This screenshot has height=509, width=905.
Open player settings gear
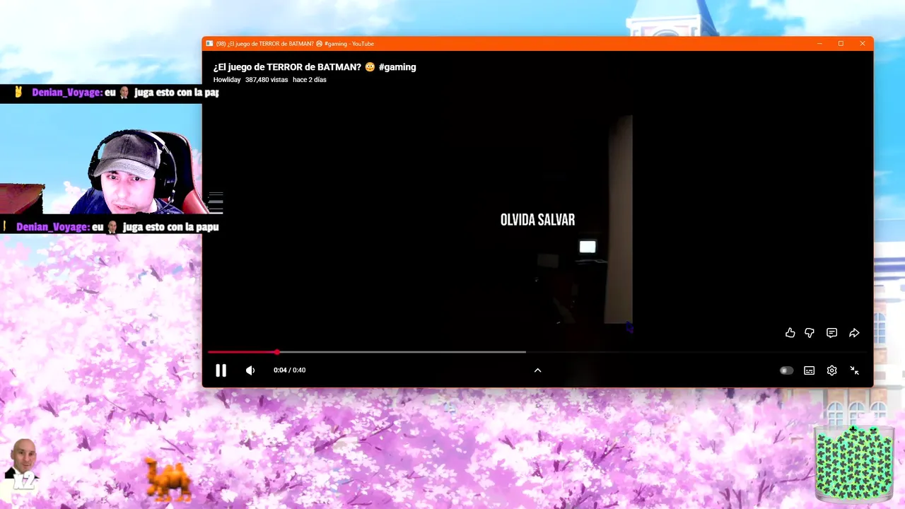(832, 370)
